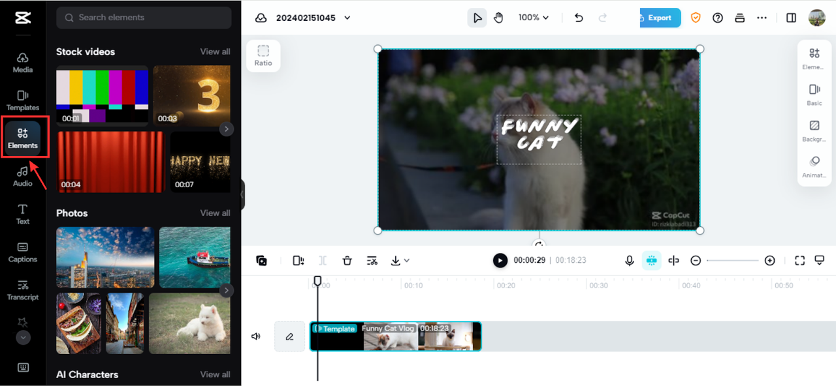Viewport: 836px width, 388px height.
Task: Adjust the timeline zoom slider
Action: [733, 260]
